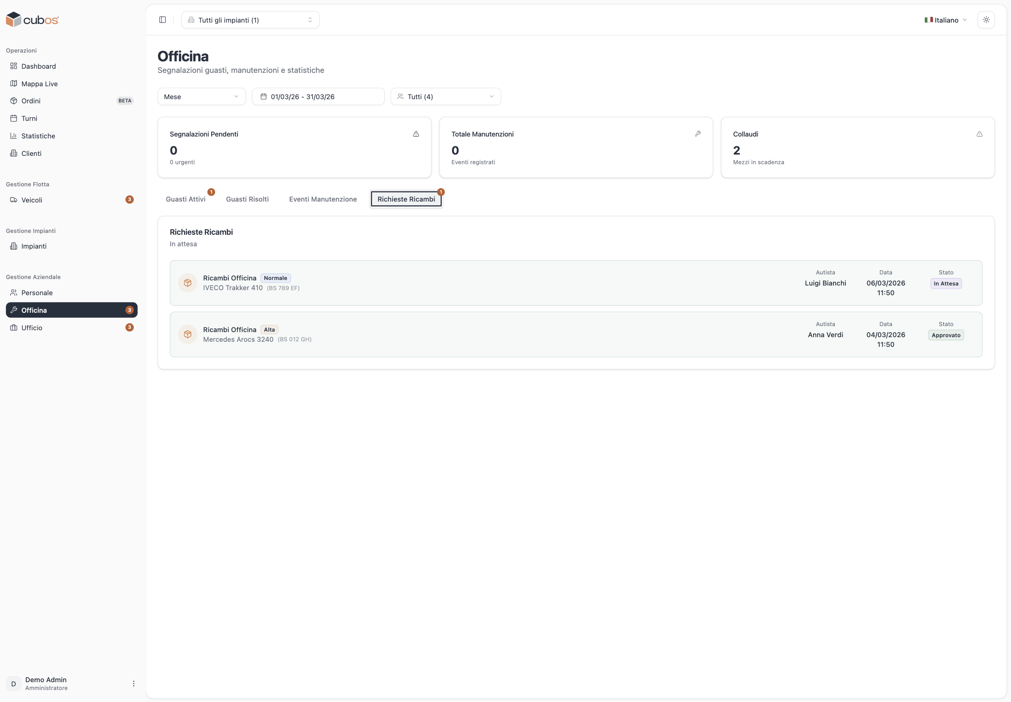Click the date range 01/03/26 - 31/03/26 field

[x=318, y=97]
